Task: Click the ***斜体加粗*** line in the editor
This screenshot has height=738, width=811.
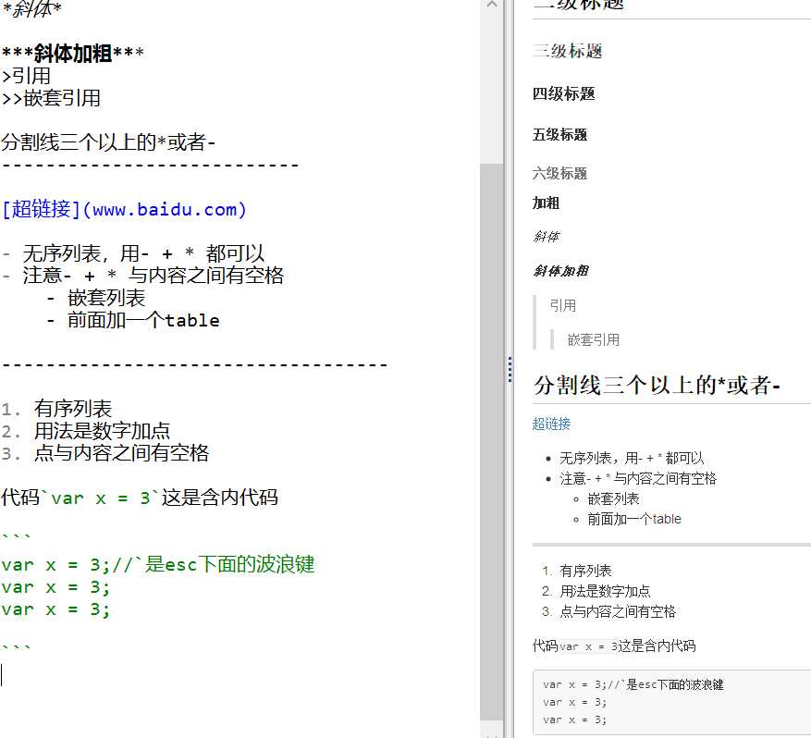Action: tap(72, 54)
